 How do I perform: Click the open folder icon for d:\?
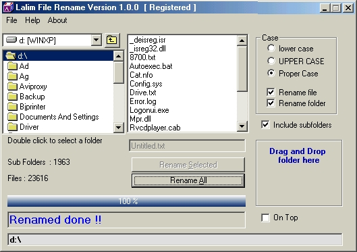[x=11, y=55]
